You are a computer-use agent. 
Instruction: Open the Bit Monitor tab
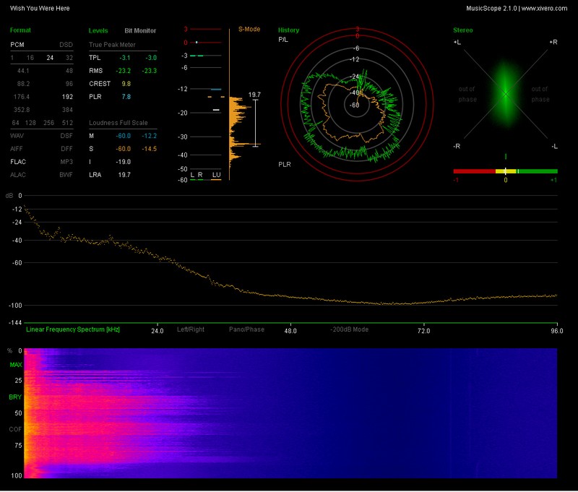coord(139,31)
